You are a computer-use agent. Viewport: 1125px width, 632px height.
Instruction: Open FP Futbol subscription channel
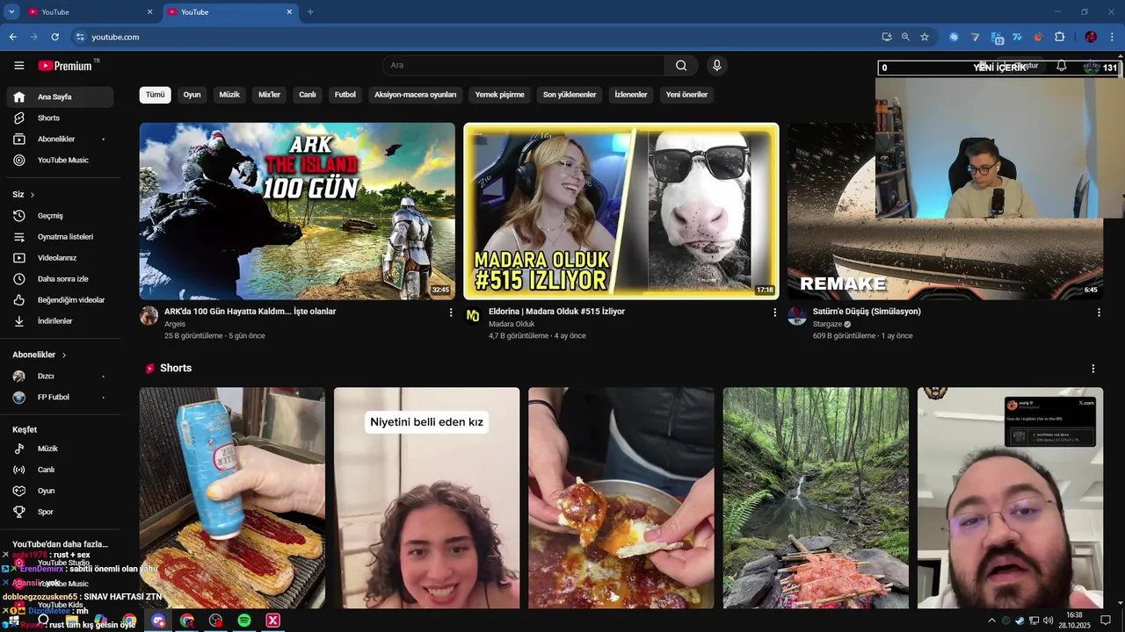[60, 397]
